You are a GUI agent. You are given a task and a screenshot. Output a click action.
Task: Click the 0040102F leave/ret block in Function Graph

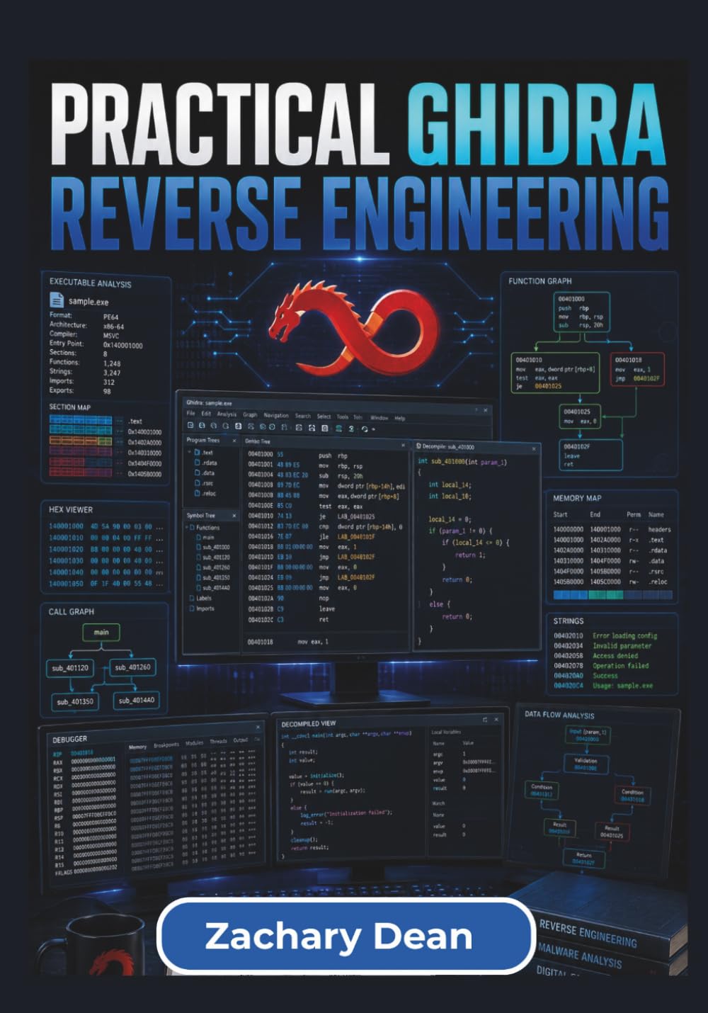tap(590, 455)
